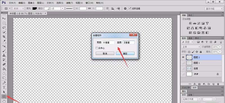
Task: Expand the 基本功能 workspace dropdown
Action: [x=214, y=9]
